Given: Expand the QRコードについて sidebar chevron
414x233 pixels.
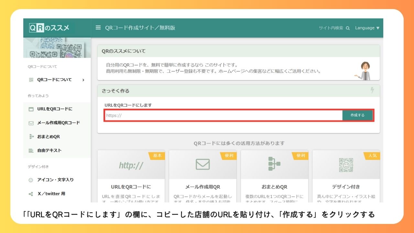Looking at the screenshot, I should [x=83, y=80].
